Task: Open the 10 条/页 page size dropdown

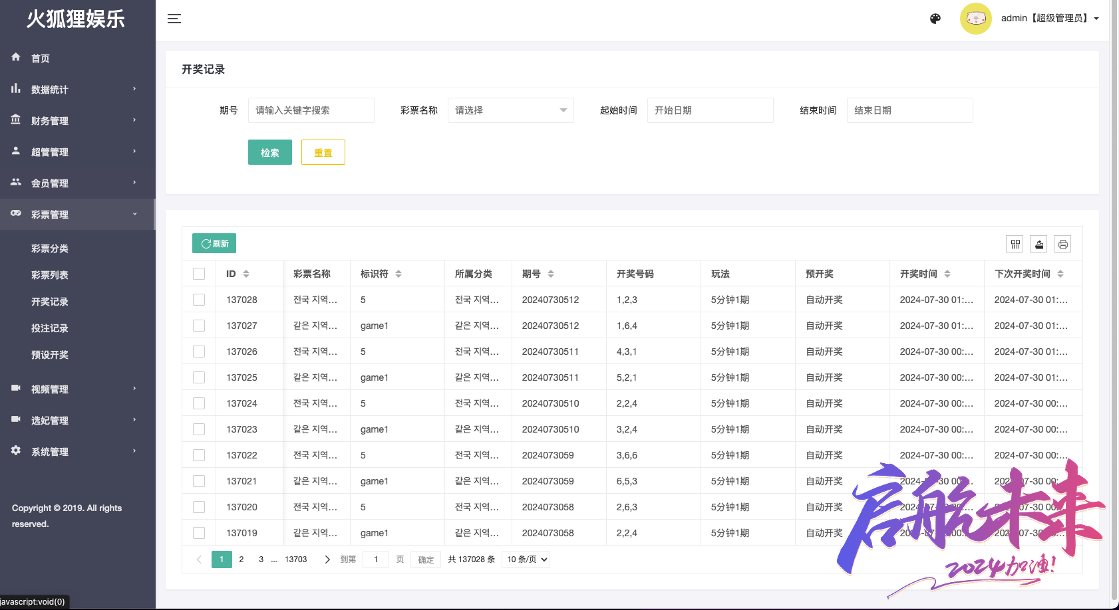Action: point(526,559)
